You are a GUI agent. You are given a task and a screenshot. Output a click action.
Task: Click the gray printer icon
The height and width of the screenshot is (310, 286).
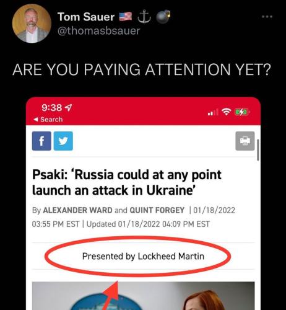(245, 141)
